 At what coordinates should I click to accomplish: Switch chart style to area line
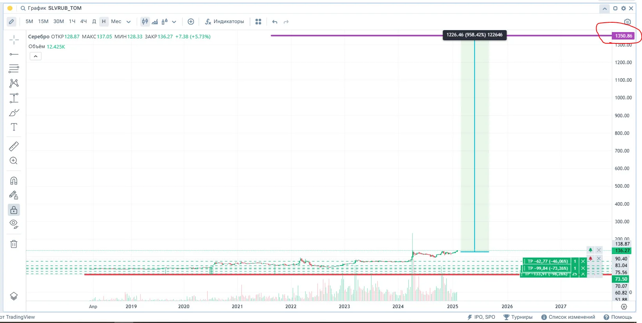(x=155, y=22)
